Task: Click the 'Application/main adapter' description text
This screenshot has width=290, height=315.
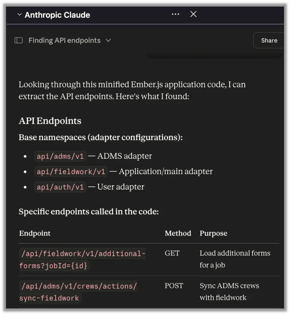Action: pyautogui.click(x=165, y=172)
